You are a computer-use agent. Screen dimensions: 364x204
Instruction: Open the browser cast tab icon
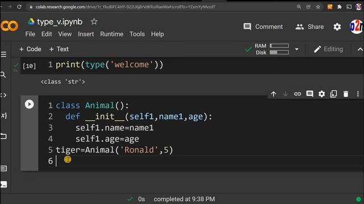coord(349,7)
